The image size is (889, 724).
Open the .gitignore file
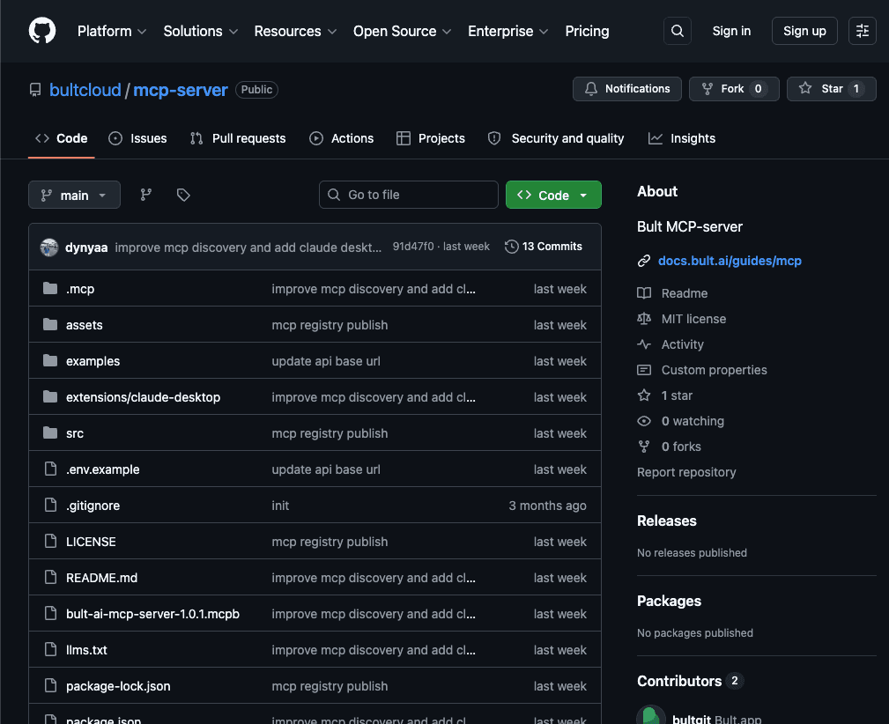click(93, 506)
